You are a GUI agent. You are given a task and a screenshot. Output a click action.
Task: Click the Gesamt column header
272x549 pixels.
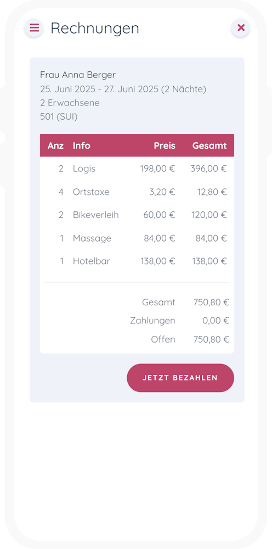(209, 145)
